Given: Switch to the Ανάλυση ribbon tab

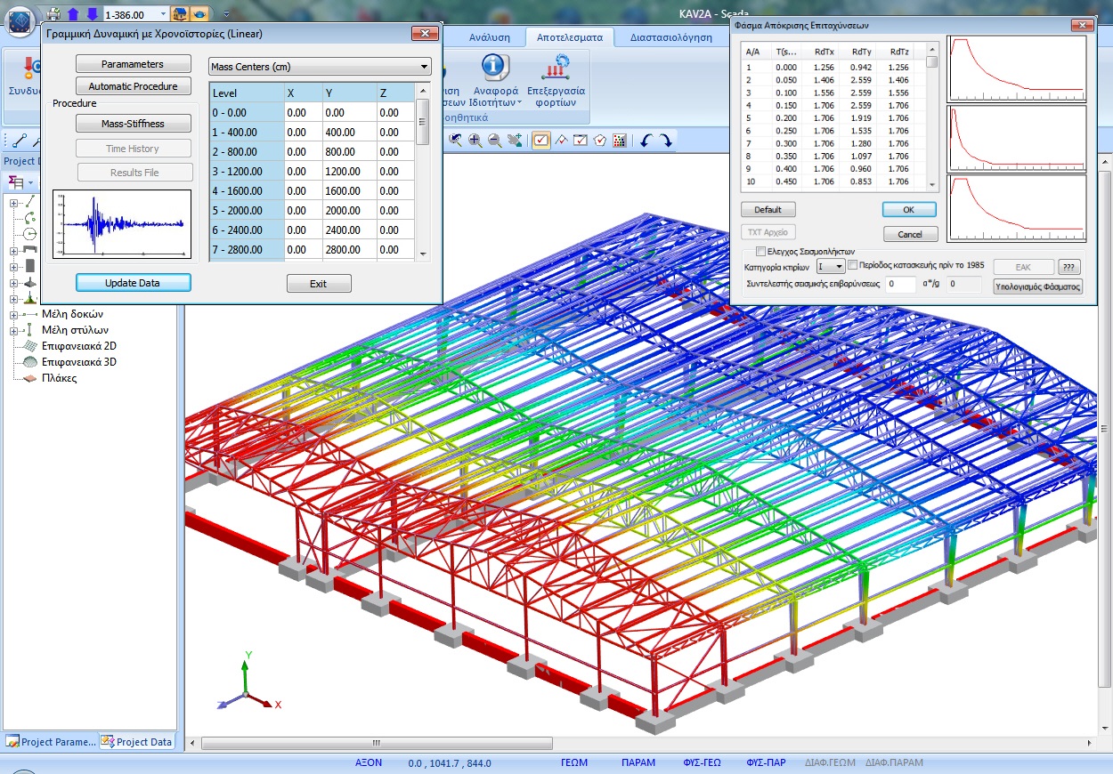Looking at the screenshot, I should (490, 37).
